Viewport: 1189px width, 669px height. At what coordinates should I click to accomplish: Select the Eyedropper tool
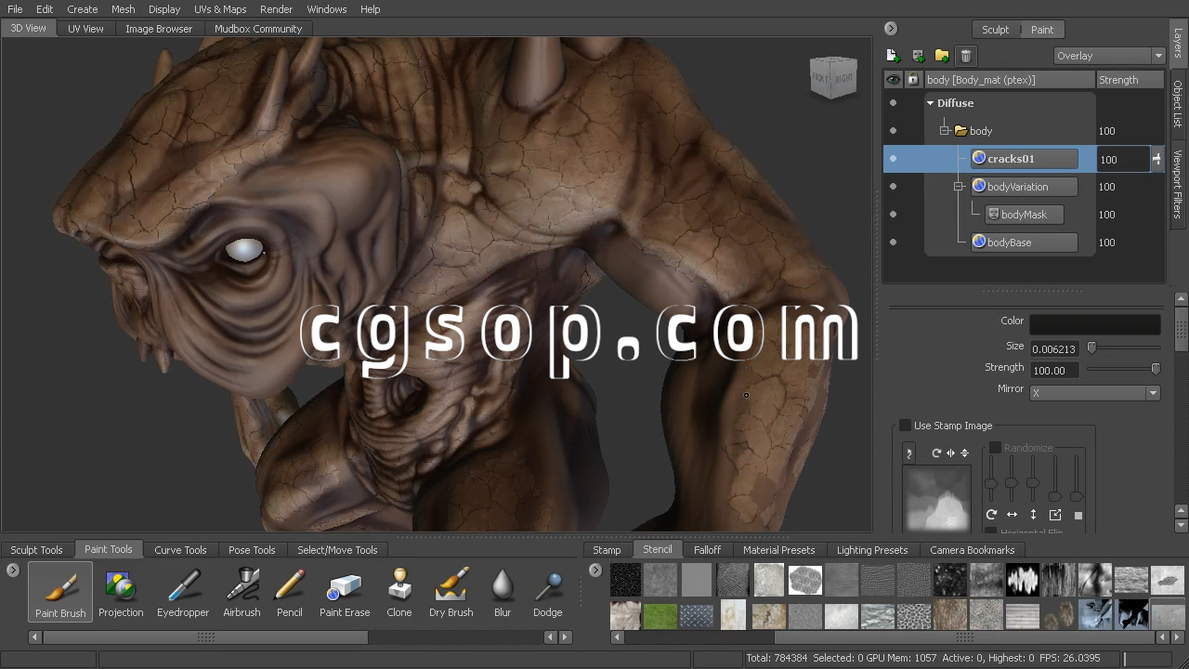coord(182,592)
